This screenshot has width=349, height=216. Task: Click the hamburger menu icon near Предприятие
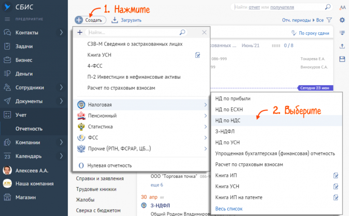click(x=7, y=18)
